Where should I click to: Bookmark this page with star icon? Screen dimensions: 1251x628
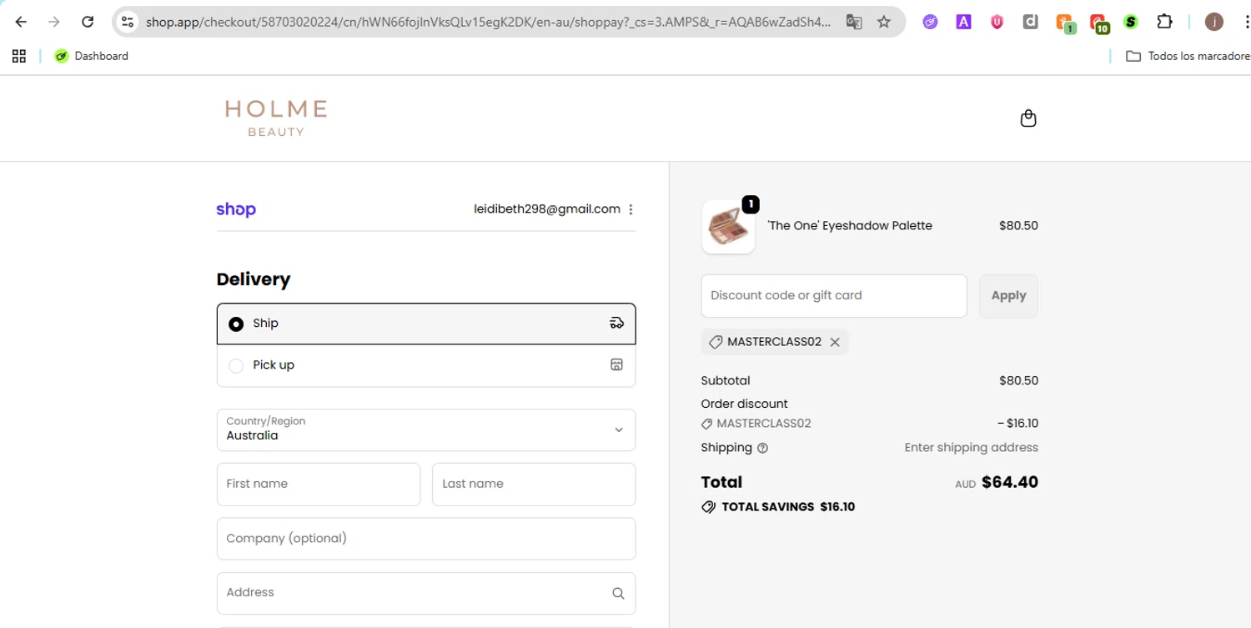coord(884,23)
